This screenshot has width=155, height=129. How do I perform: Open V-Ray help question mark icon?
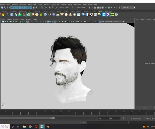point(117,14)
